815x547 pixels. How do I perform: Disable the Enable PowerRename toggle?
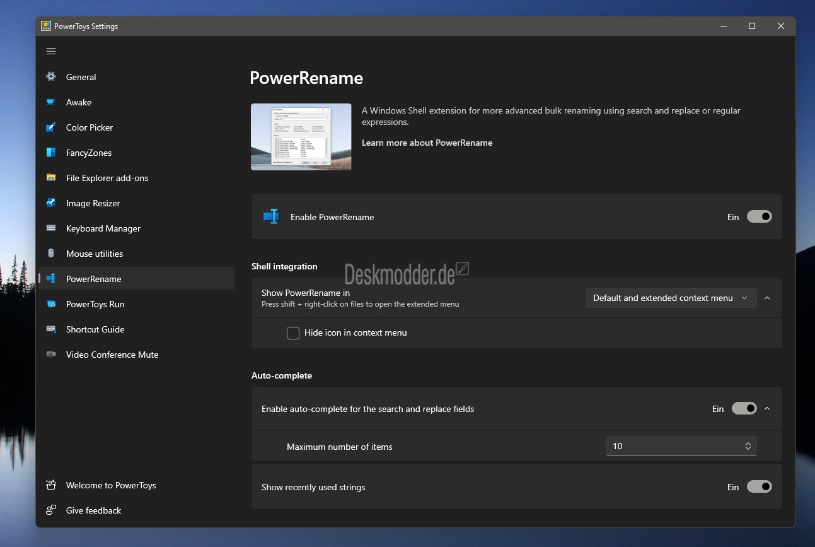point(759,216)
